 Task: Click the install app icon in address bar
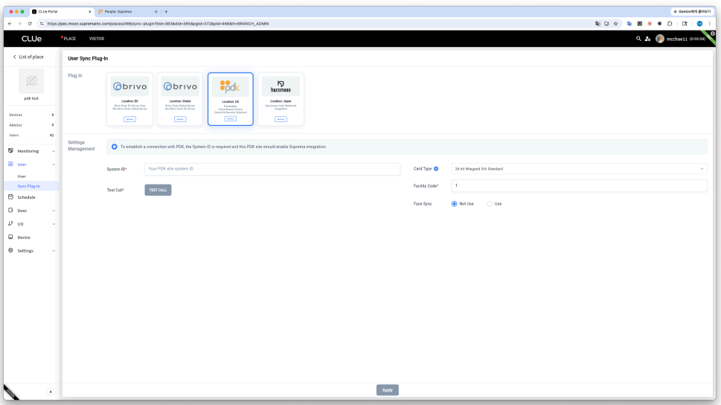click(606, 24)
